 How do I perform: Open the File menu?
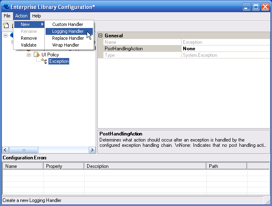coord(7,16)
